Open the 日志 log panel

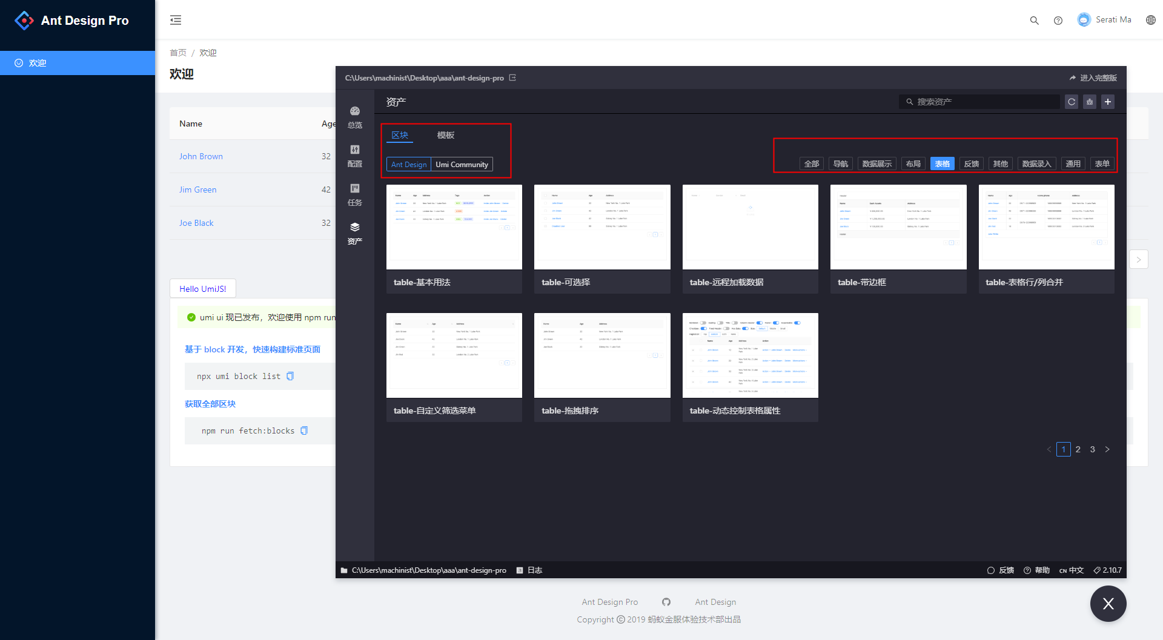[529, 570]
